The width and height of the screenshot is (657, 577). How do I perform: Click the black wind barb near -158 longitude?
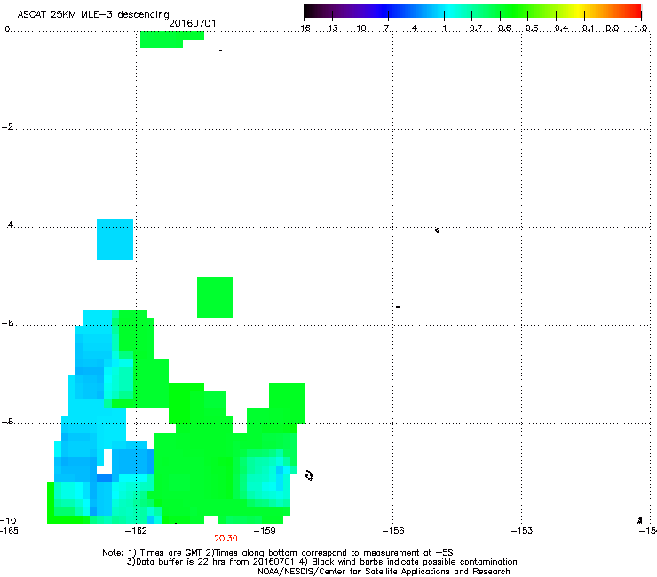(x=309, y=476)
